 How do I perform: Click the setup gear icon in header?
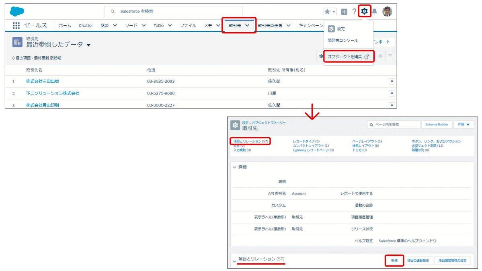(364, 11)
